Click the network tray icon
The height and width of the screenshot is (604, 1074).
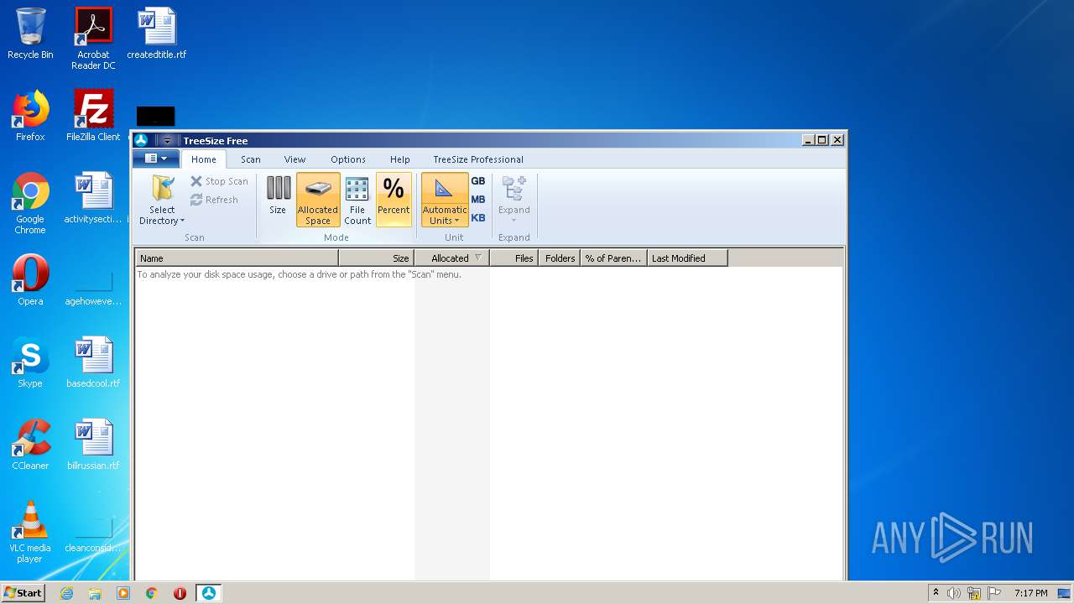click(x=974, y=593)
